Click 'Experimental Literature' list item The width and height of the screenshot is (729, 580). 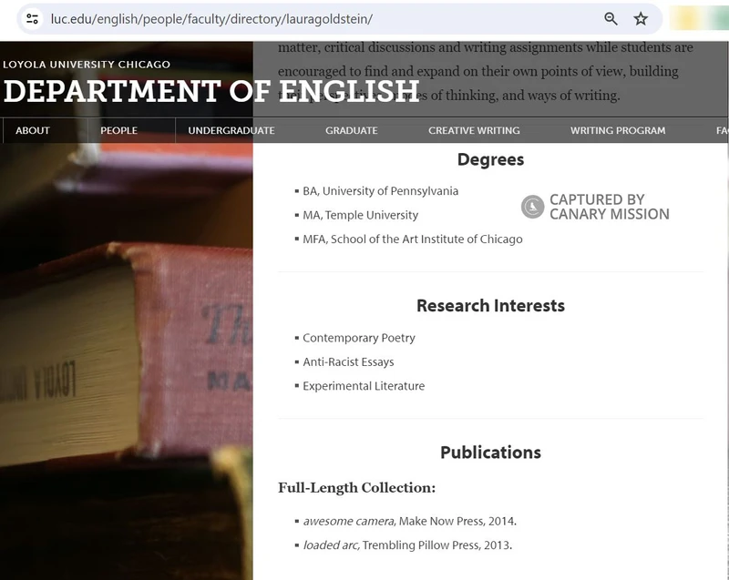coord(364,386)
